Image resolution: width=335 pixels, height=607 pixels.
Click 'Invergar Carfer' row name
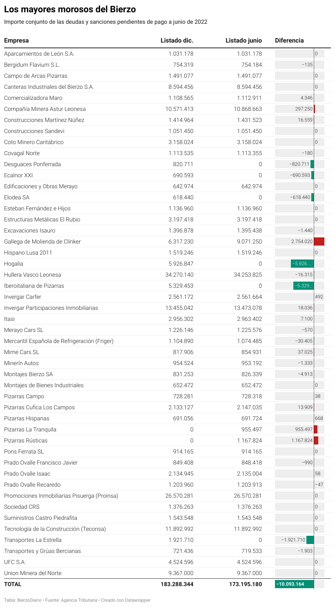pos(22,297)
